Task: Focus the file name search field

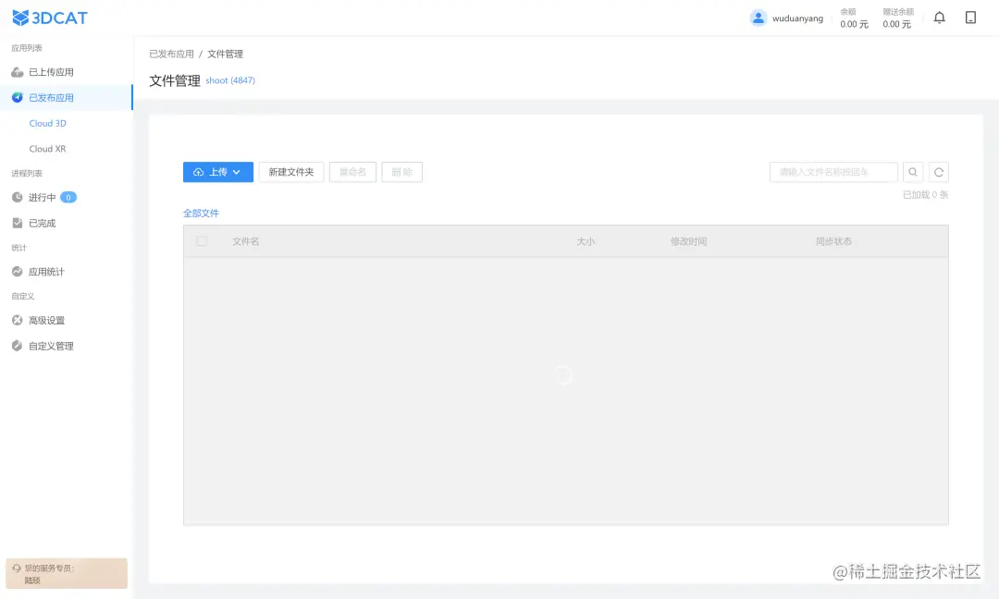Action: point(833,172)
